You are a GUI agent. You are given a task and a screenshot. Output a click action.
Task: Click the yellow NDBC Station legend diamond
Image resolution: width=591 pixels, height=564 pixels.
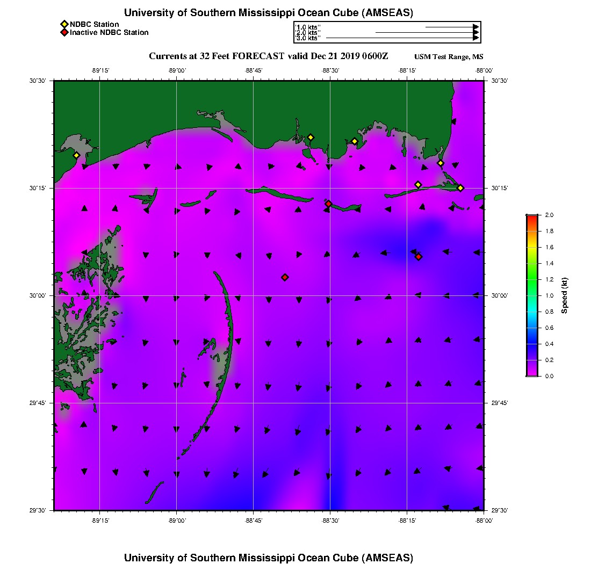64,24
